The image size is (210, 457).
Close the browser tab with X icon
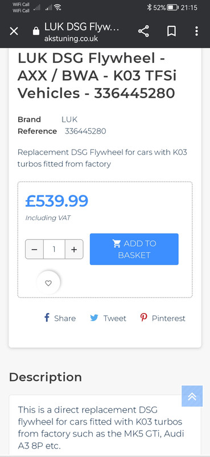[x=14, y=31]
